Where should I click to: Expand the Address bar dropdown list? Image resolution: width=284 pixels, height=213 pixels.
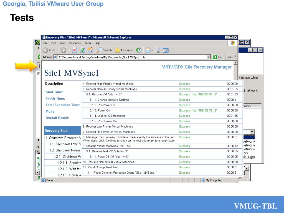pos(209,57)
